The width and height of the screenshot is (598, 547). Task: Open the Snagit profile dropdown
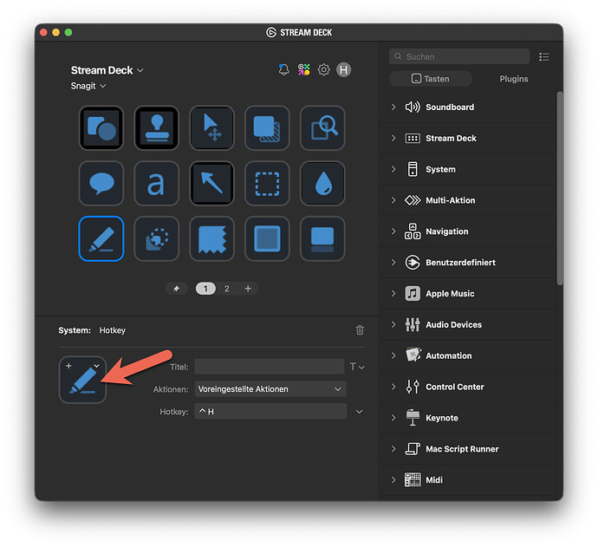pos(88,86)
